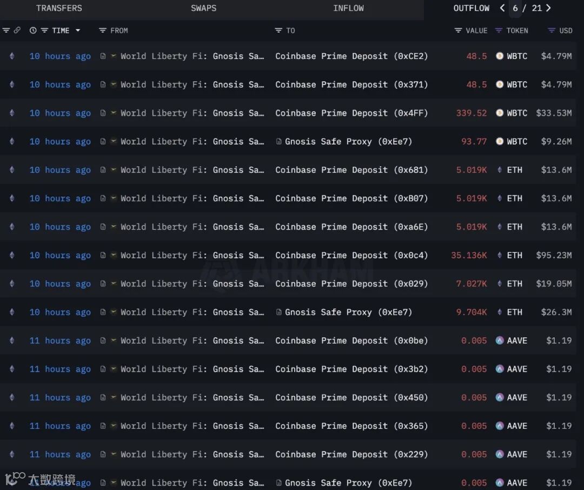The image size is (584, 490).
Task: Open Coinbase Prime Deposit (0x371) address
Action: click(351, 84)
